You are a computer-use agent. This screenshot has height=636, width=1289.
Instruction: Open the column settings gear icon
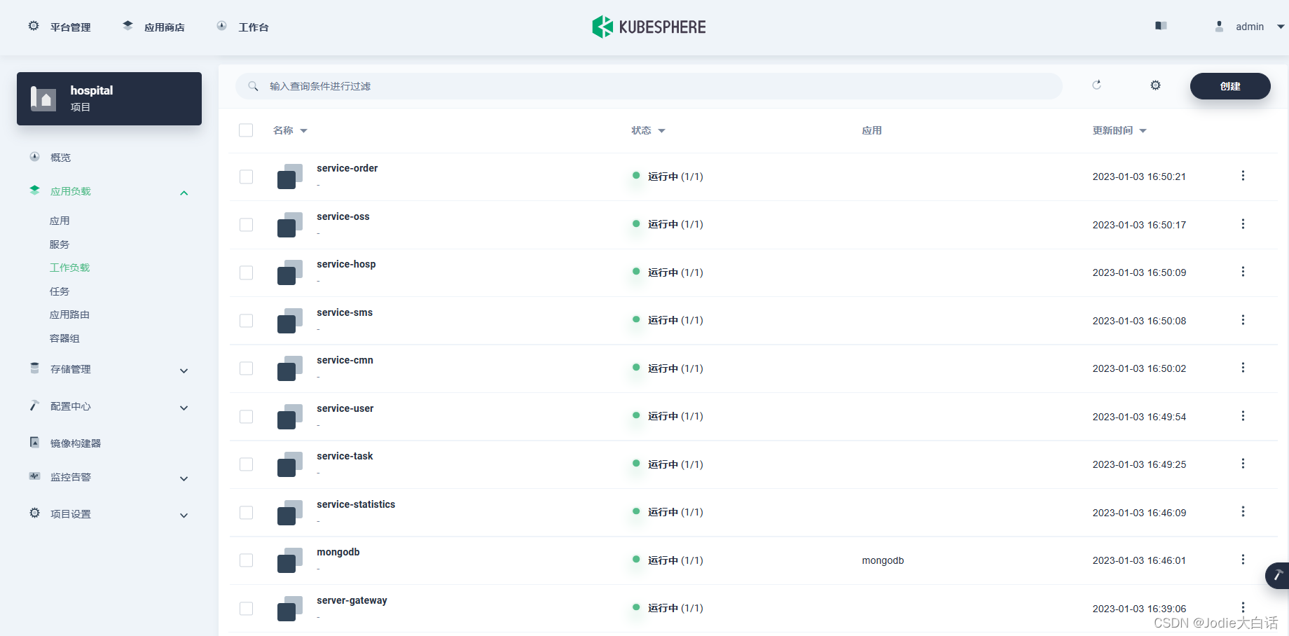1155,85
